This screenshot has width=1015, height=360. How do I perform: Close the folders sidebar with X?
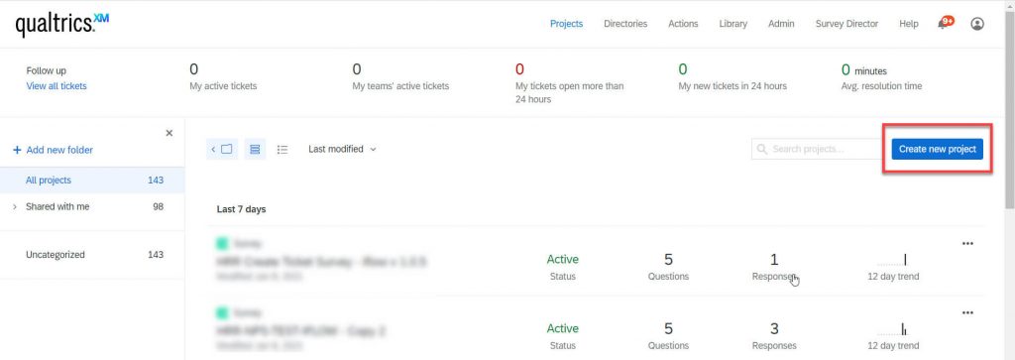(169, 133)
